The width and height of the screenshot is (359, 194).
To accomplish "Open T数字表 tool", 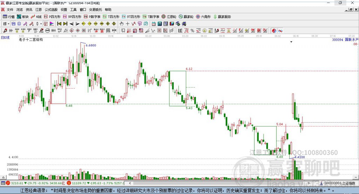I will point(151,17).
